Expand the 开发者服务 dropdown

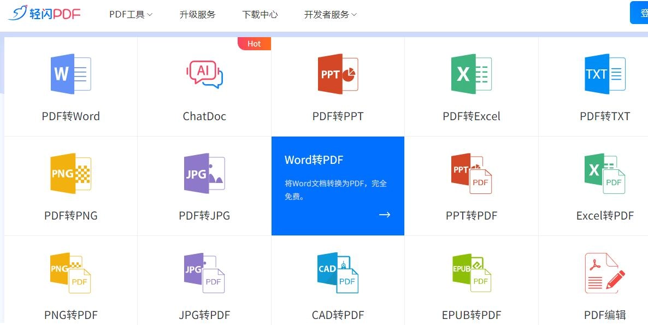[x=331, y=15]
